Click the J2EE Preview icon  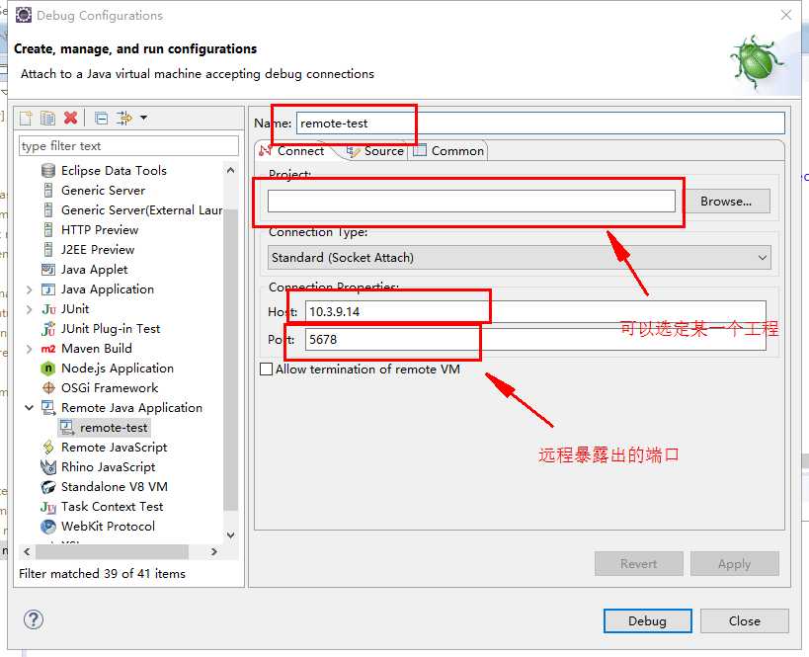[48, 250]
